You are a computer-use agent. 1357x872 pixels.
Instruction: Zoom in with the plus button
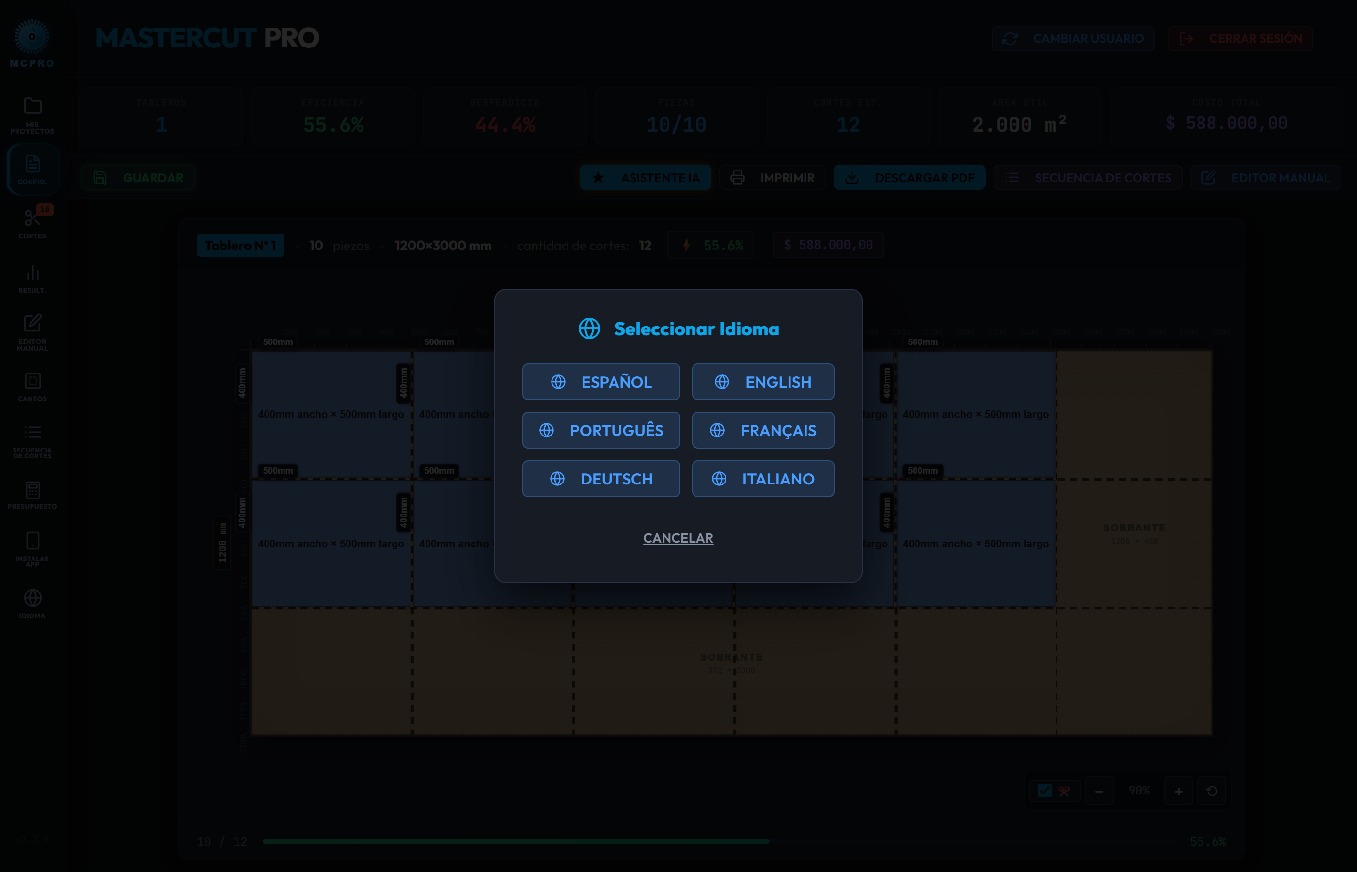tap(1179, 791)
